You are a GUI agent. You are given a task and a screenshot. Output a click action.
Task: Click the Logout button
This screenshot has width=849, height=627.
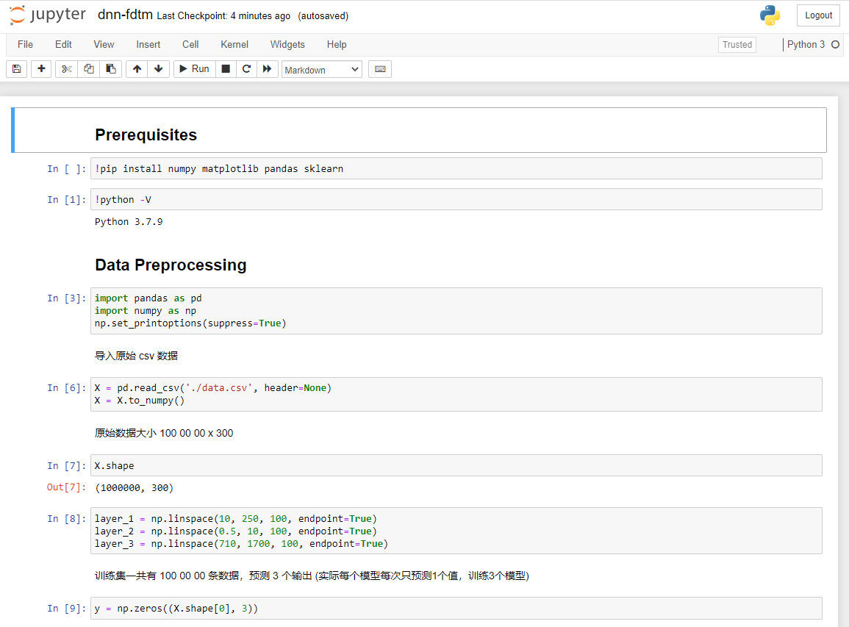click(x=818, y=15)
